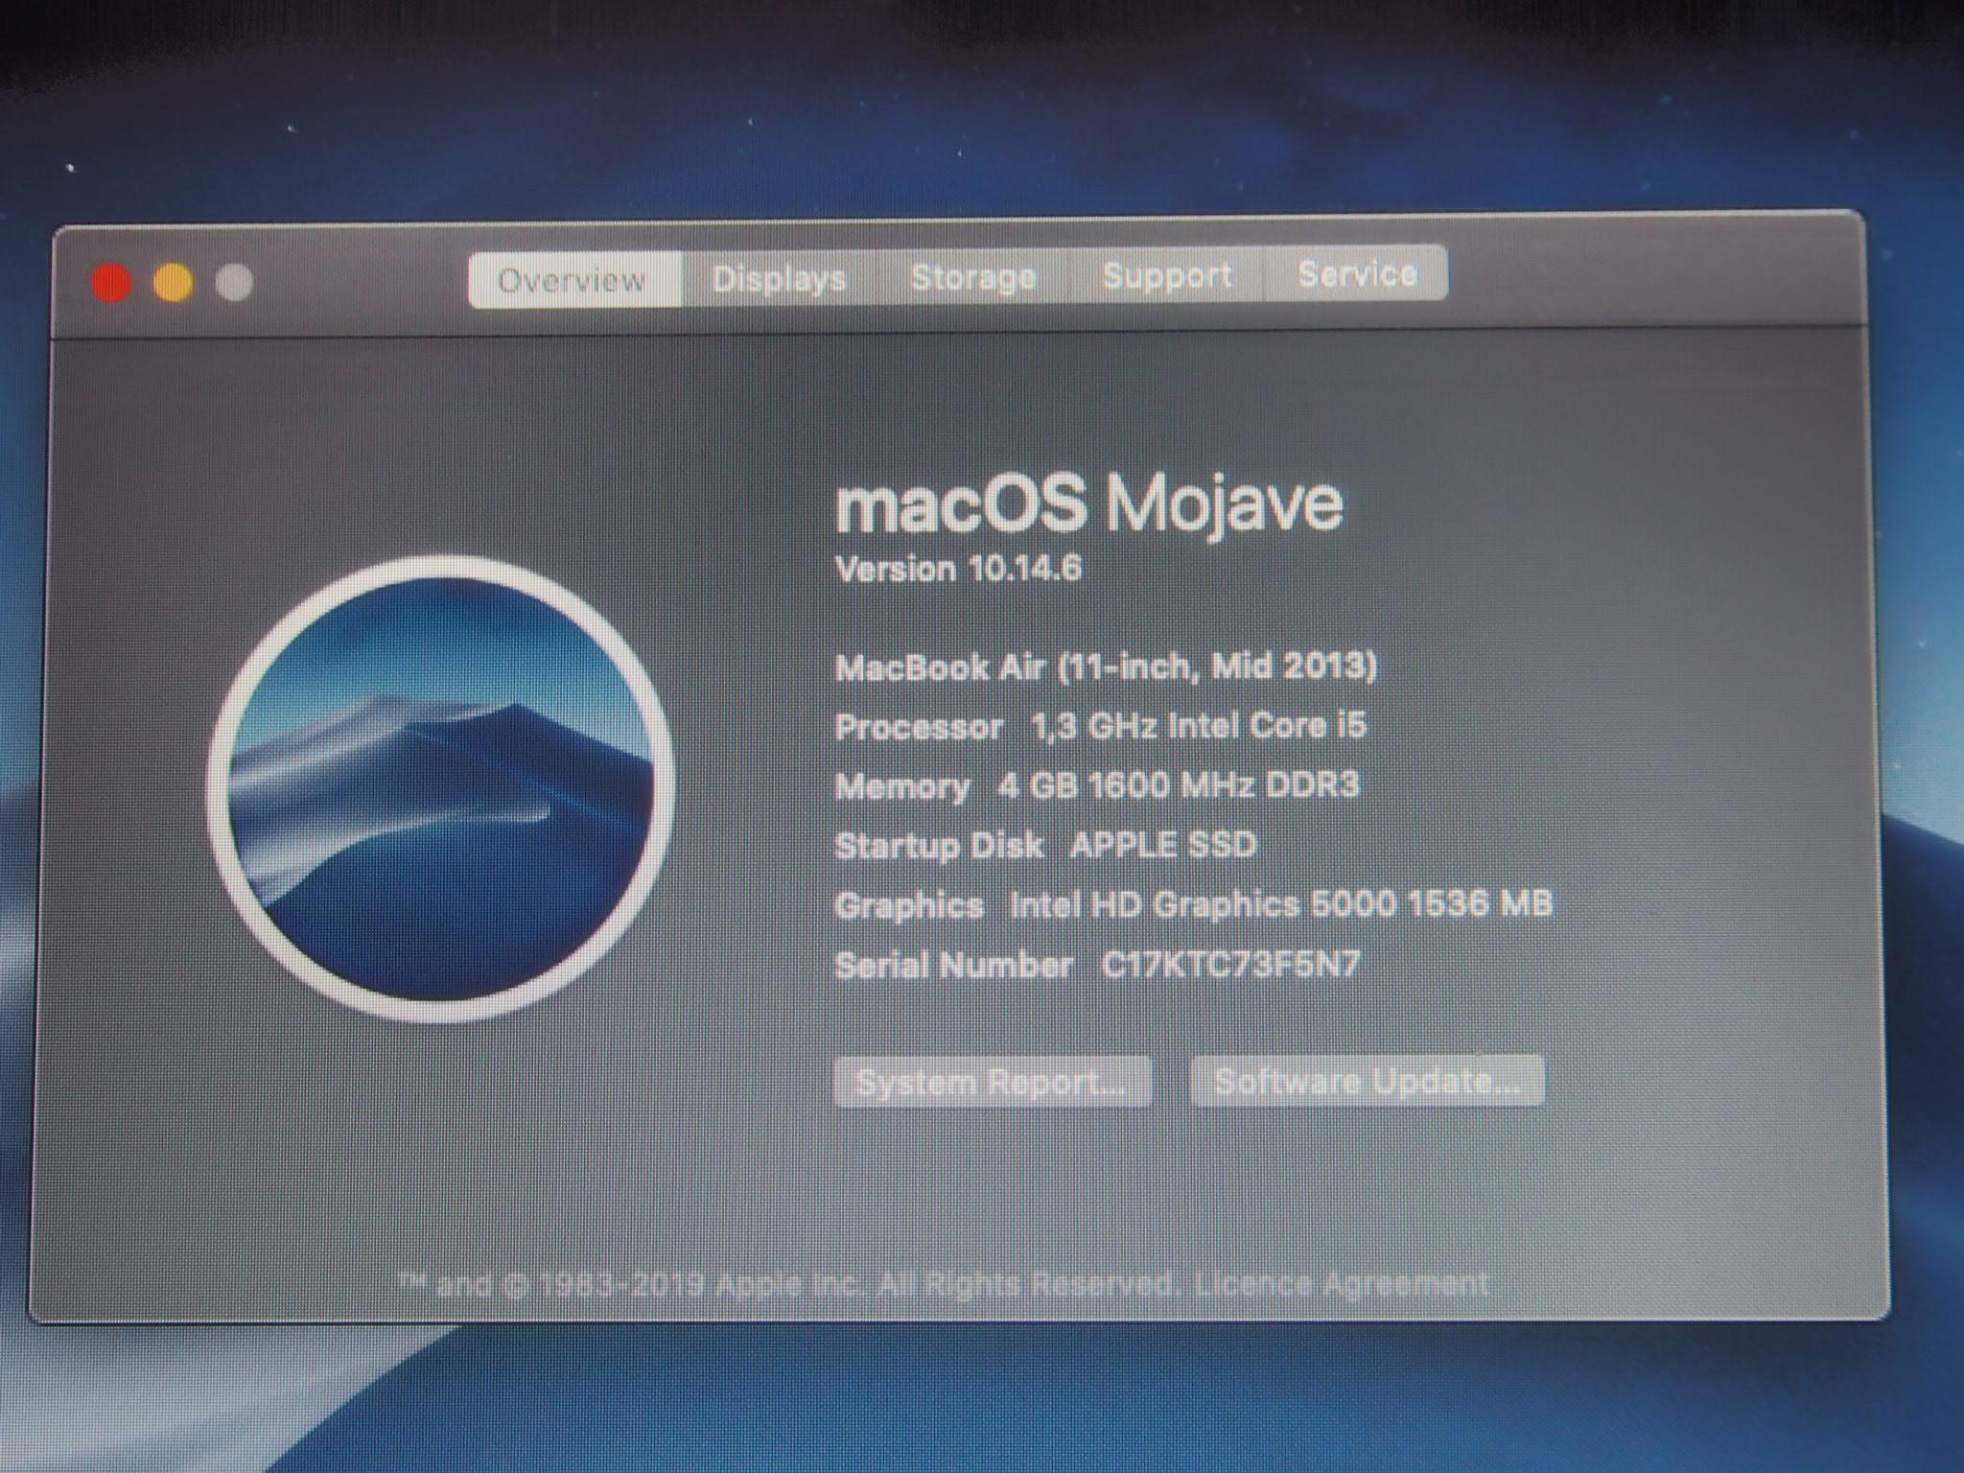The width and height of the screenshot is (1964, 1473).
Task: Go to the Service tab
Action: click(x=1356, y=273)
